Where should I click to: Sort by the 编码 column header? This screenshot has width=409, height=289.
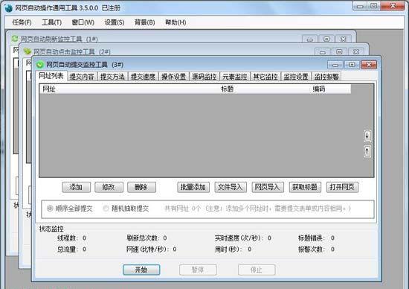click(331, 89)
